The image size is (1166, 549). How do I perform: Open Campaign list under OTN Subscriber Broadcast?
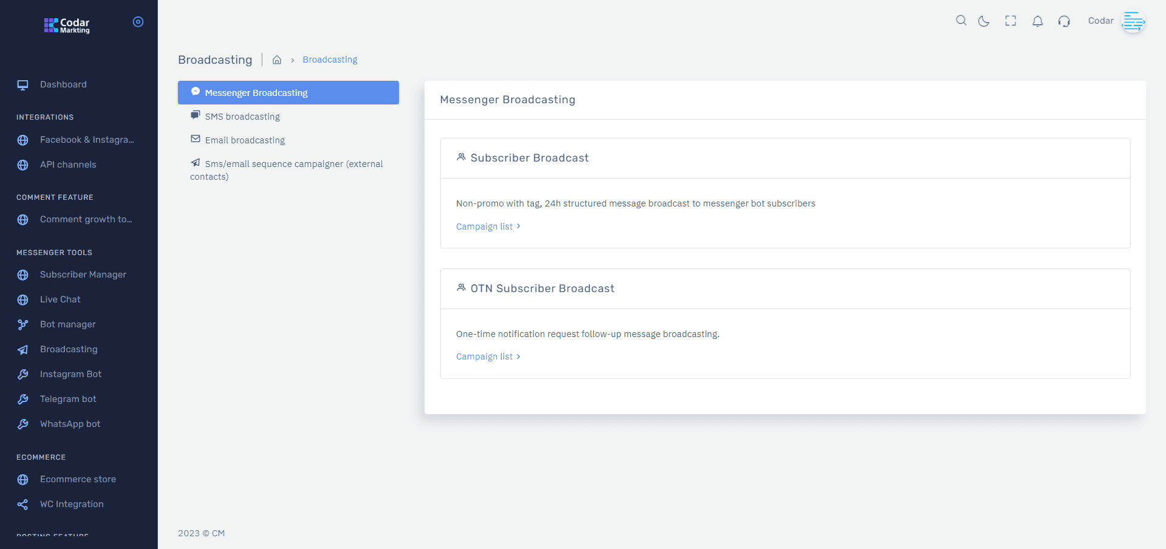pyautogui.click(x=488, y=356)
